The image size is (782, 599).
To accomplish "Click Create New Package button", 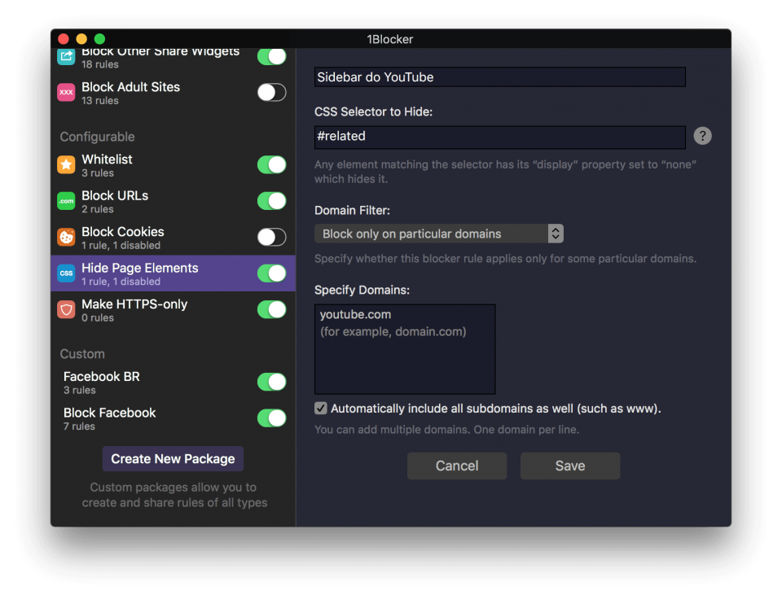I will pos(173,459).
